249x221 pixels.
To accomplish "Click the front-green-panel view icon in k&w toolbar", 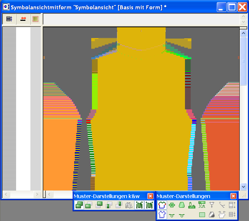I will [89, 205].
